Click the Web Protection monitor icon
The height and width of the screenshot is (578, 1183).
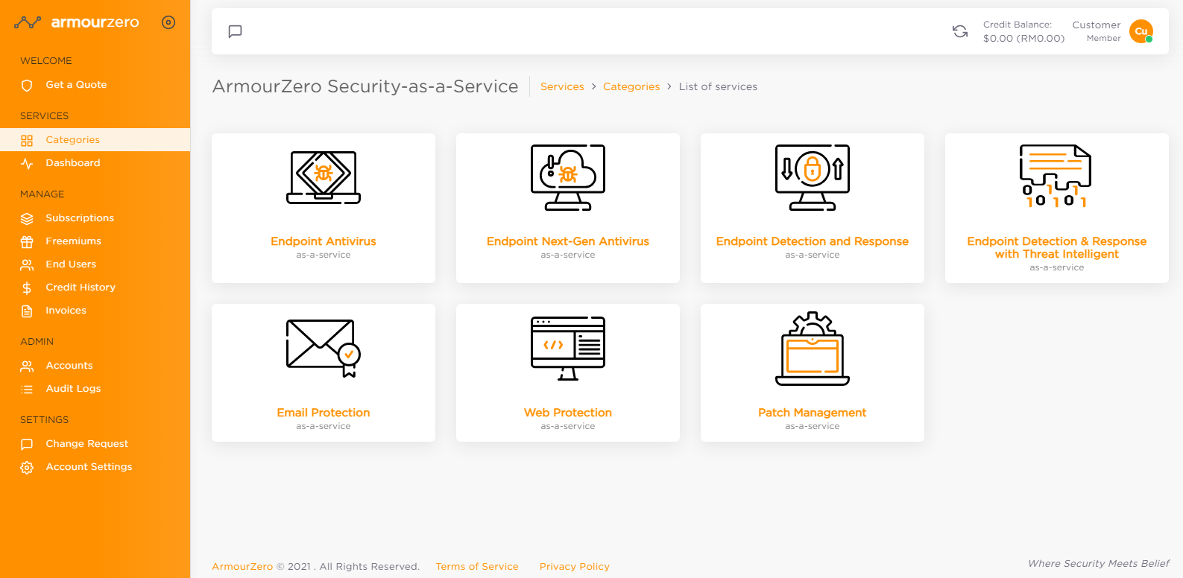[x=568, y=348]
